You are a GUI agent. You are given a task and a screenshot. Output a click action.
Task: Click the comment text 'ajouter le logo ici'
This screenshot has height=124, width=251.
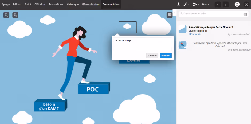198,31
